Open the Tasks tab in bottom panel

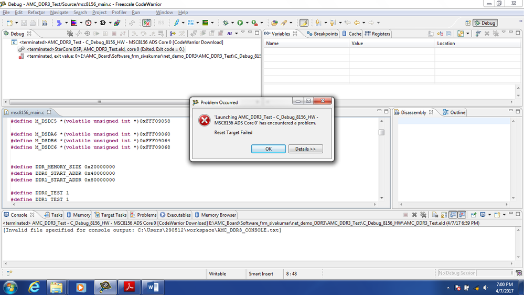tap(54, 215)
